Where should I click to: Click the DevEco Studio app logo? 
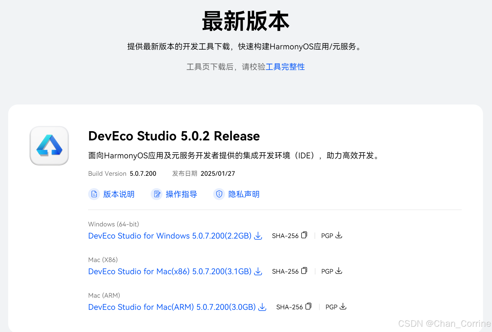pyautogui.click(x=49, y=146)
